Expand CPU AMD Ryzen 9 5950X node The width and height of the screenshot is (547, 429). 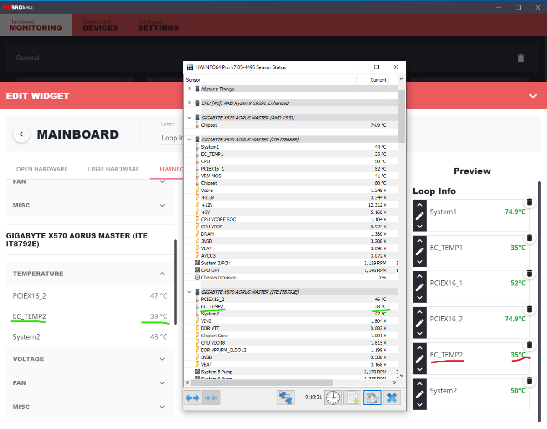coord(189,103)
